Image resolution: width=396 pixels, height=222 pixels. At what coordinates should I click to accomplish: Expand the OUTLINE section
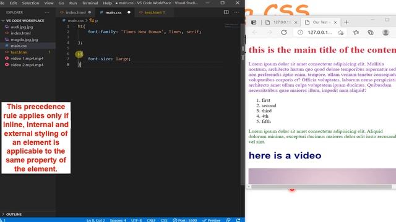pyautogui.click(x=14, y=215)
